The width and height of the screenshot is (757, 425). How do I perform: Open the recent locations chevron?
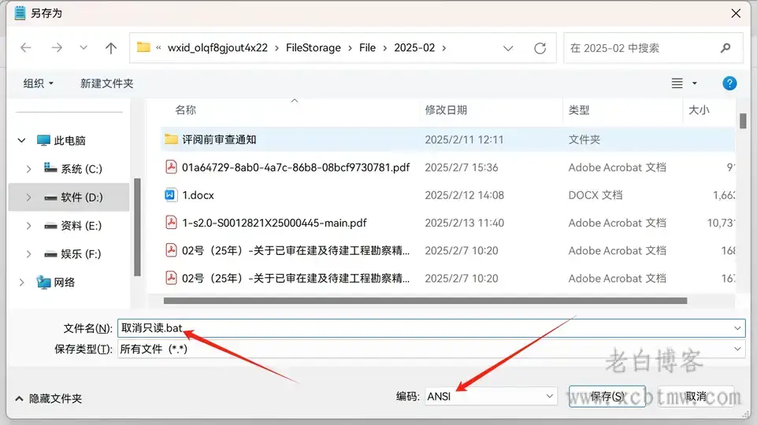(x=83, y=48)
